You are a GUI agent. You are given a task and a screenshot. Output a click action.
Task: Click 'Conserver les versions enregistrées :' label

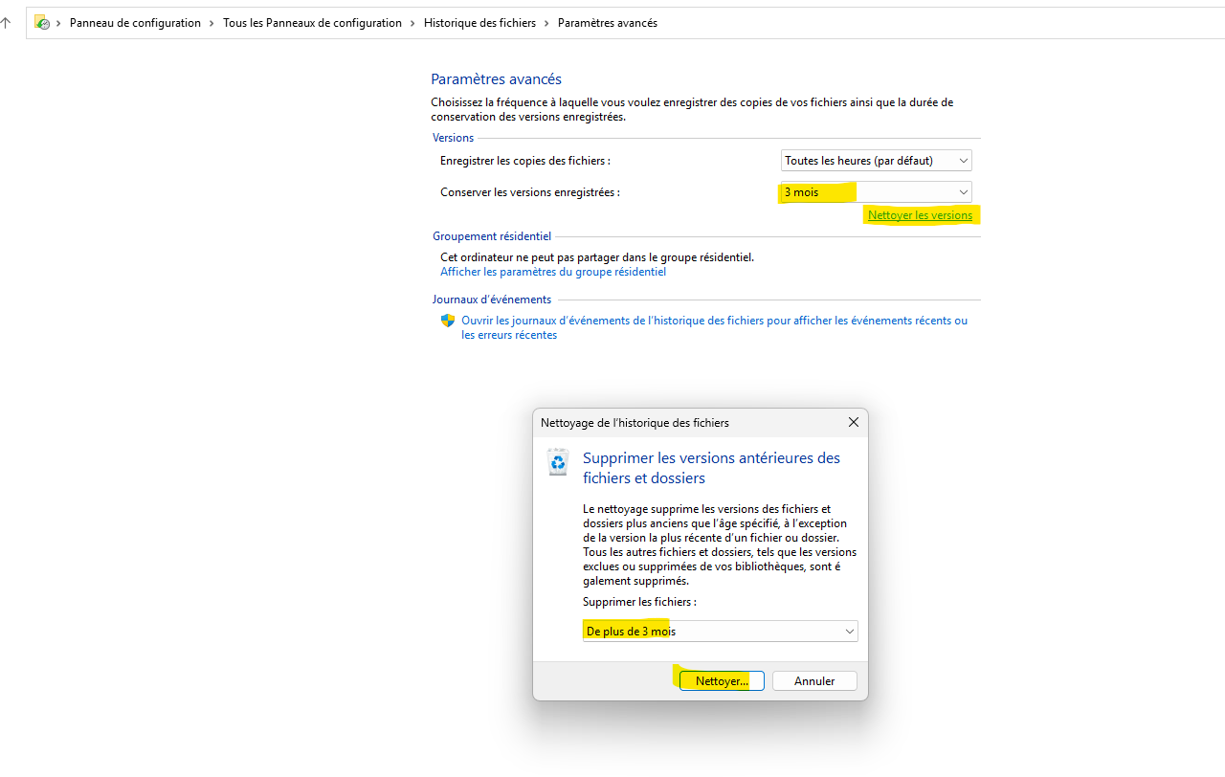point(529,192)
